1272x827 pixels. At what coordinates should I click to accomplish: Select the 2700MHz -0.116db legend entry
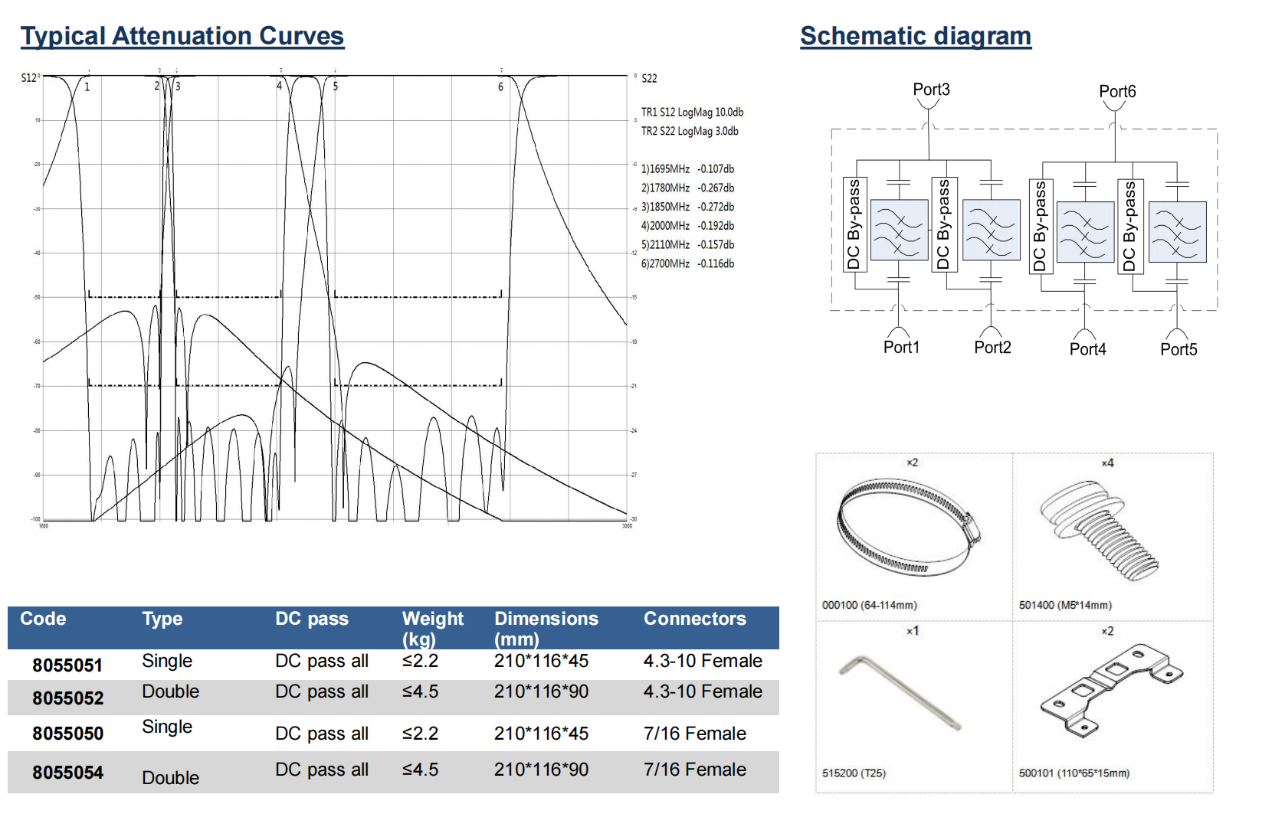click(x=687, y=263)
